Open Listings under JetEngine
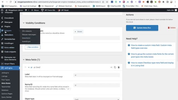178x100 pixels. [4, 76]
